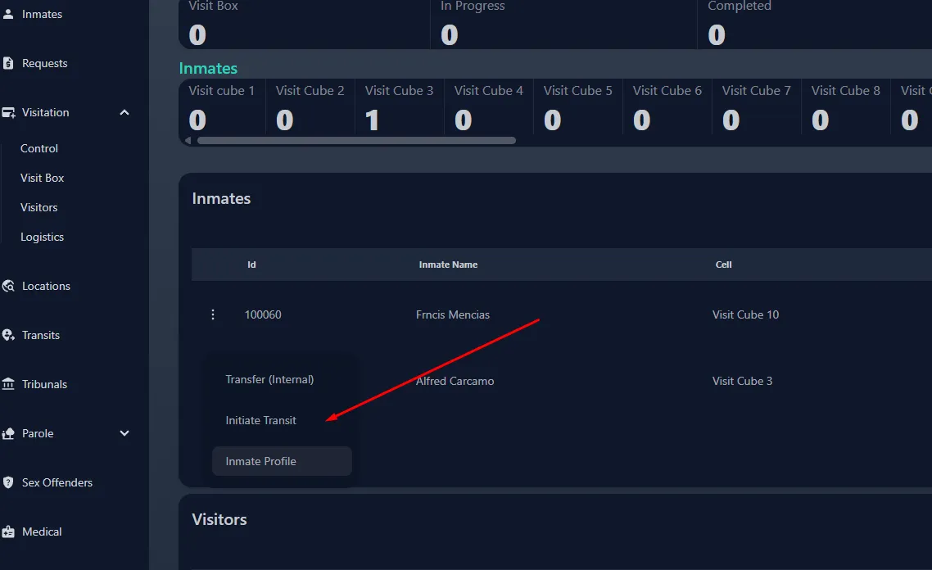The image size is (932, 570).
Task: Click the Parole sidebar icon
Action: pos(8,433)
